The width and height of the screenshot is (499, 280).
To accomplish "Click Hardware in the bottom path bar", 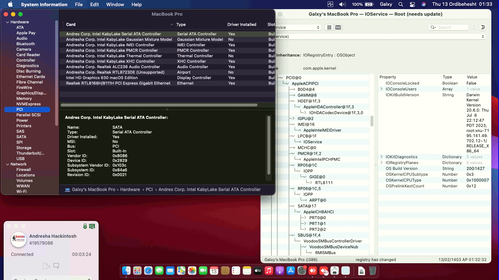I will [130, 190].
